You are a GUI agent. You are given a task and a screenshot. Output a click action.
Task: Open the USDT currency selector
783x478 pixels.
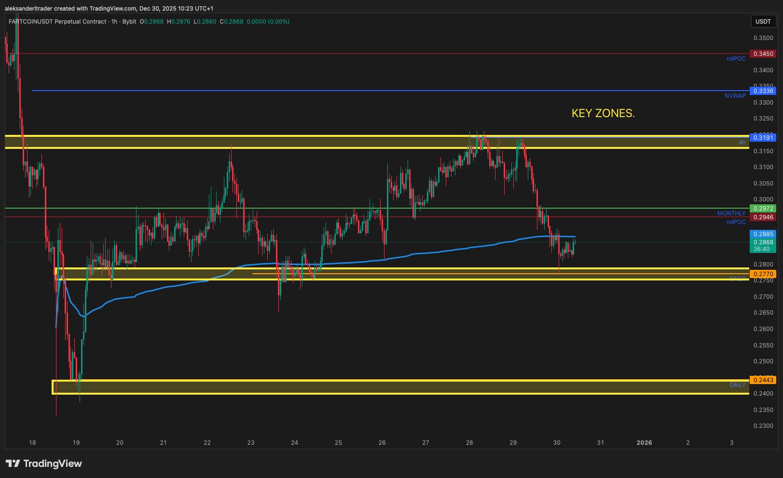(763, 21)
